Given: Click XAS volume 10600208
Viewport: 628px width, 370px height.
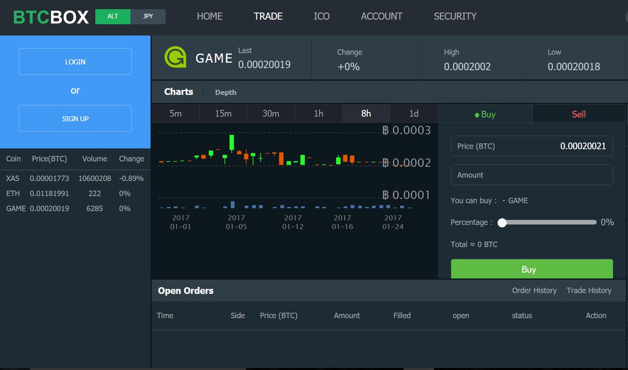Looking at the screenshot, I should click(95, 178).
